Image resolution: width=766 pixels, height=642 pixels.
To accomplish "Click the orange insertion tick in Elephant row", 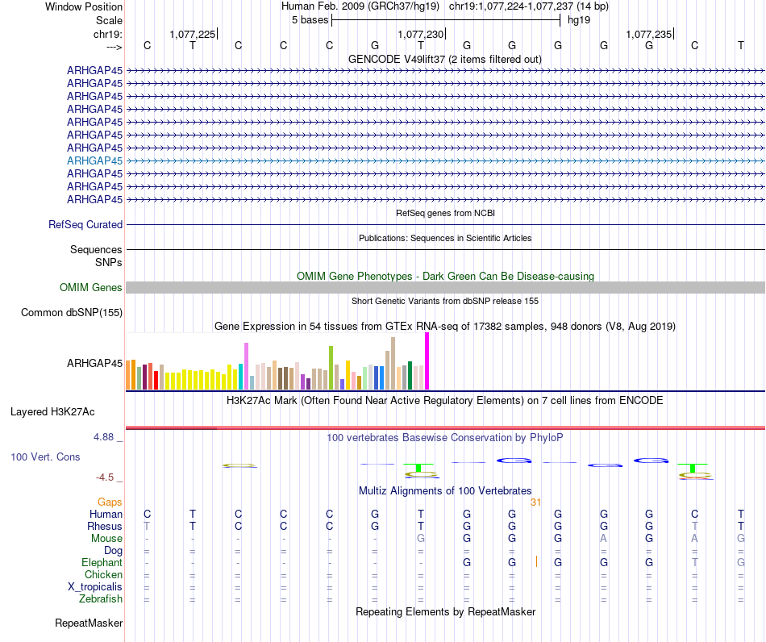I will tap(536, 561).
